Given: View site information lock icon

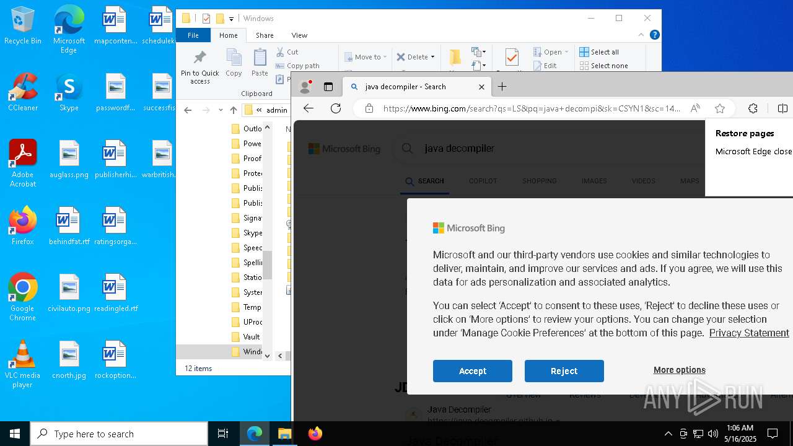Looking at the screenshot, I should tap(369, 108).
